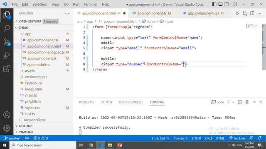Toggle secondary side bar layout icon
This screenshot has height=149, width=266.
coord(227,5)
